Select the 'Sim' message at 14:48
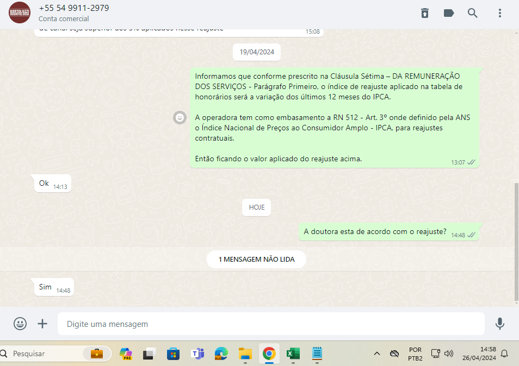The height and width of the screenshot is (366, 519). pos(54,287)
